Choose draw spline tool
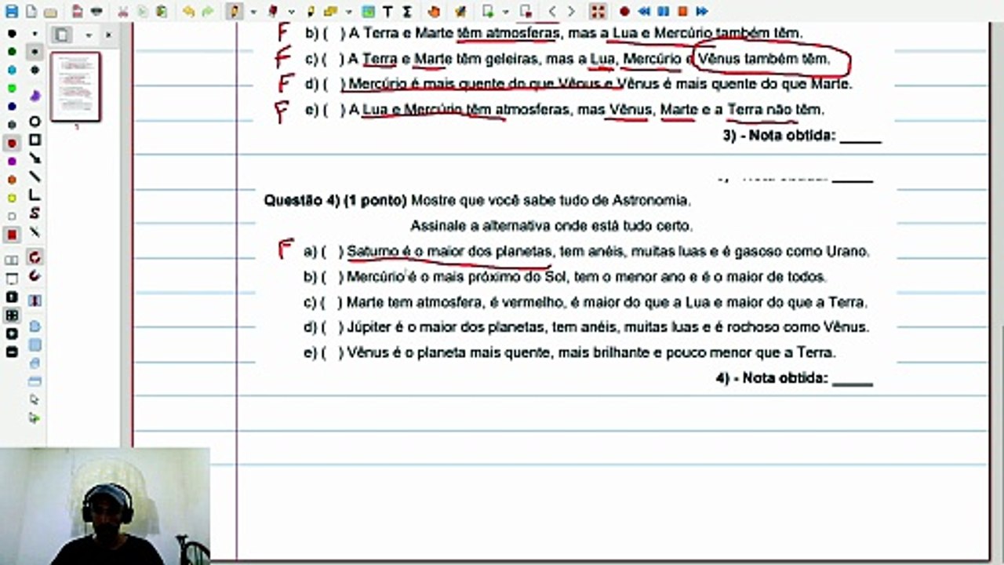 (x=35, y=213)
